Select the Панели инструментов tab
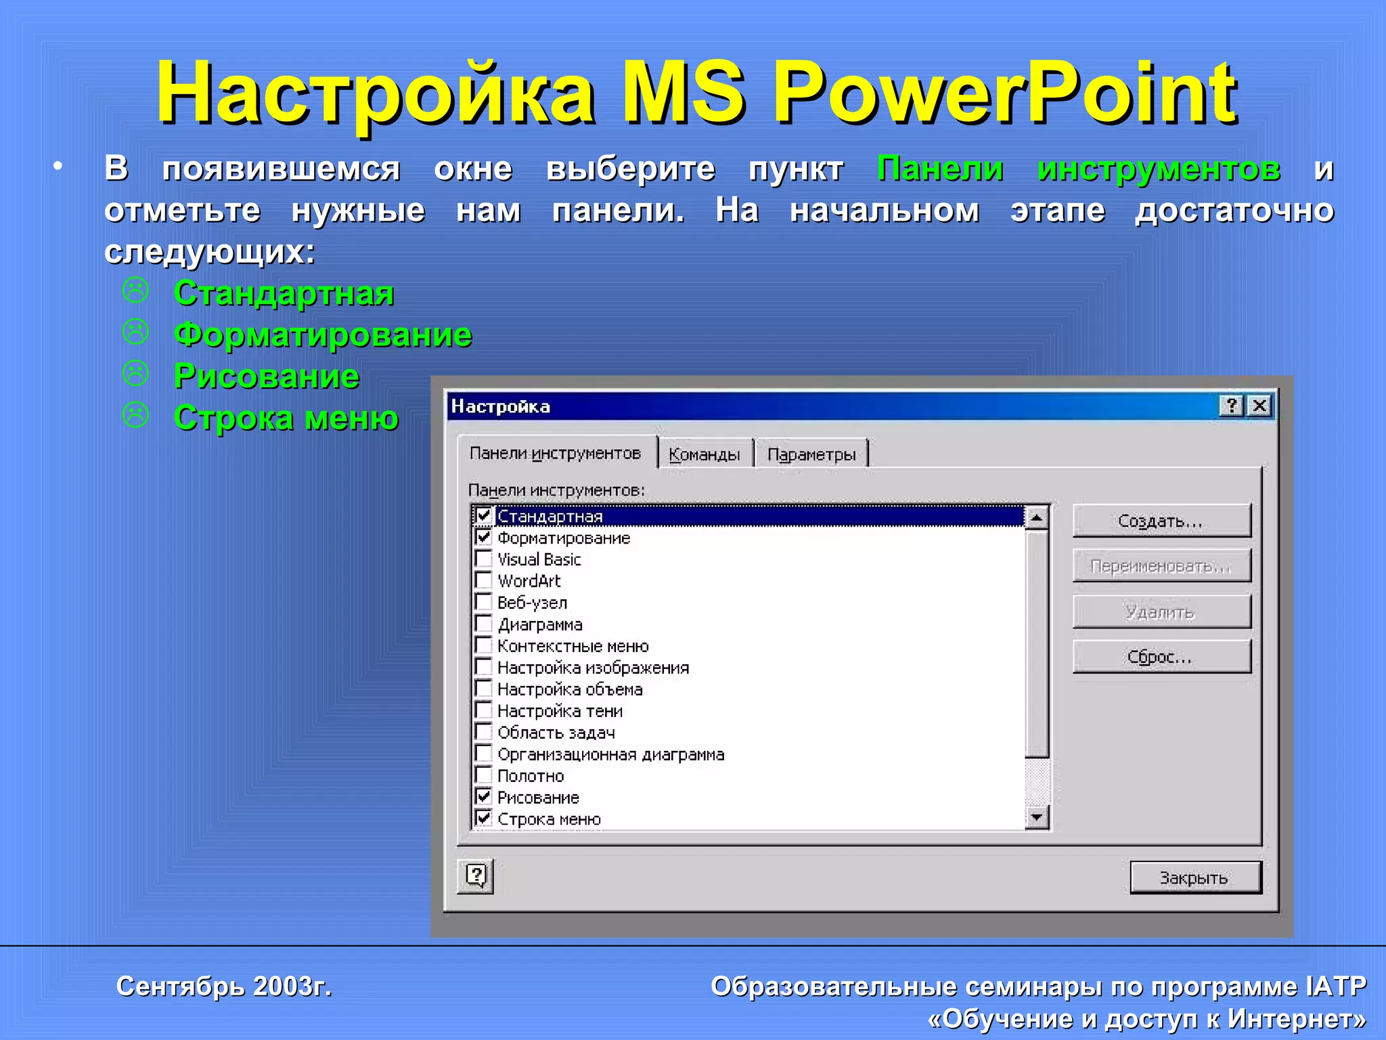The width and height of the screenshot is (1386, 1040). click(x=556, y=453)
